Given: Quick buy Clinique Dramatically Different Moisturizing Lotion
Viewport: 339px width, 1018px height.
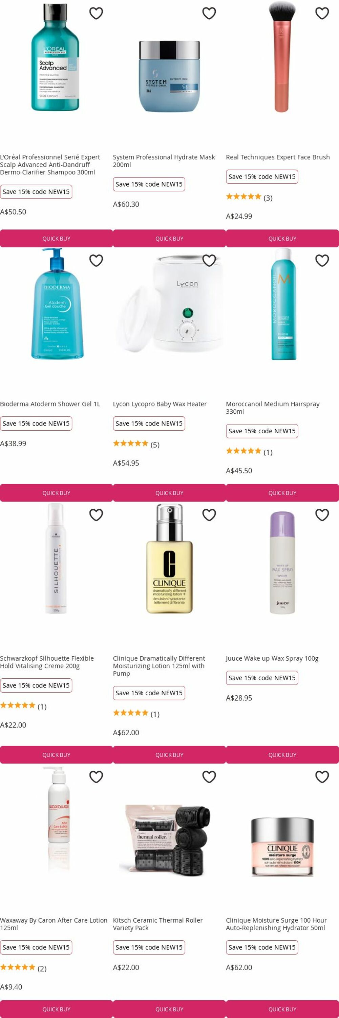Looking at the screenshot, I should [169, 755].
